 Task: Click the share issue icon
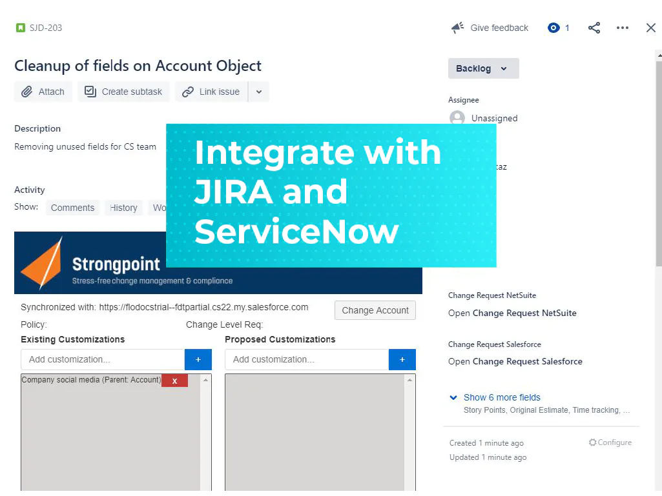(x=594, y=28)
